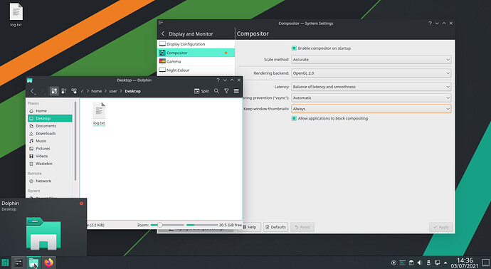The width and height of the screenshot is (491, 269).
Task: Click the Defaults button
Action: pyautogui.click(x=275, y=227)
